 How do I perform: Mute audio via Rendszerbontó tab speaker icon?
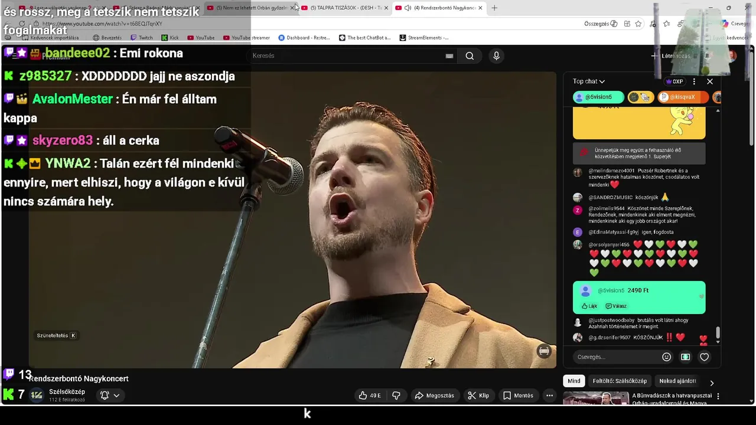408,8
